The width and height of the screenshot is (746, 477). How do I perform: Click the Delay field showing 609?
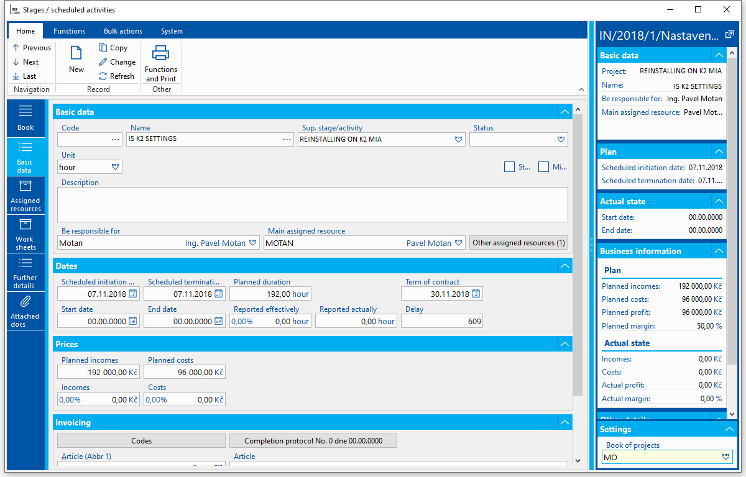(442, 321)
